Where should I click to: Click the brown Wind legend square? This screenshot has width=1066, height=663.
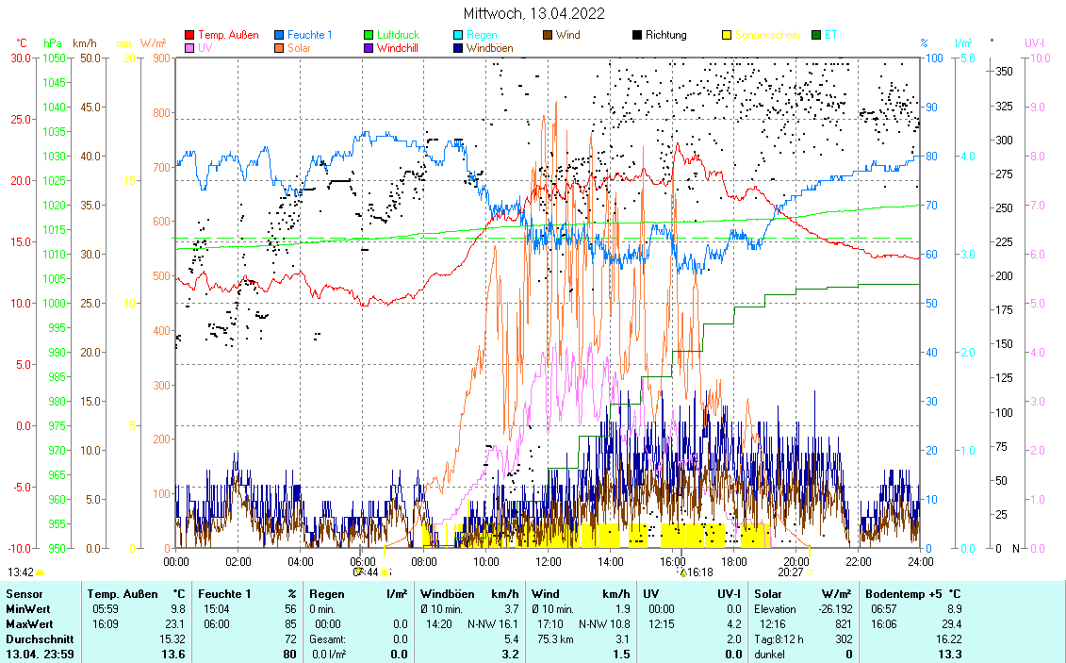pos(548,35)
